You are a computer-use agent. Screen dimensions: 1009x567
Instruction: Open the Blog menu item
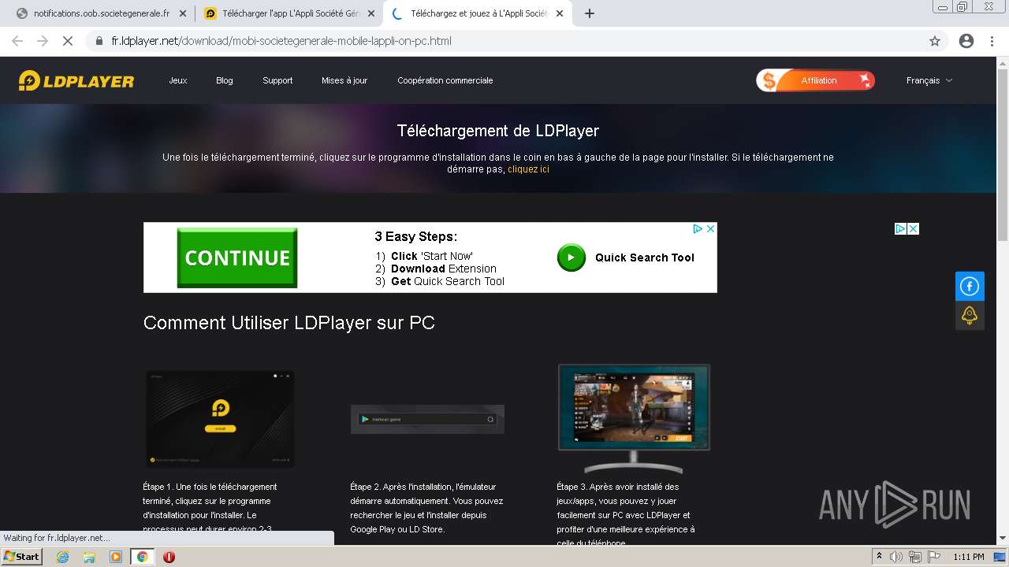point(225,80)
